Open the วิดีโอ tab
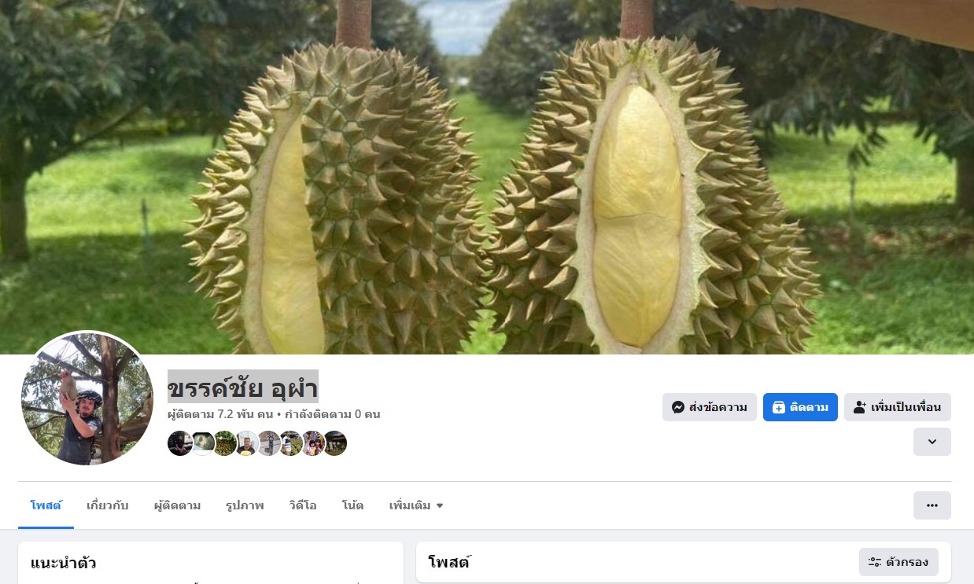This screenshot has height=584, width=974. point(303,505)
